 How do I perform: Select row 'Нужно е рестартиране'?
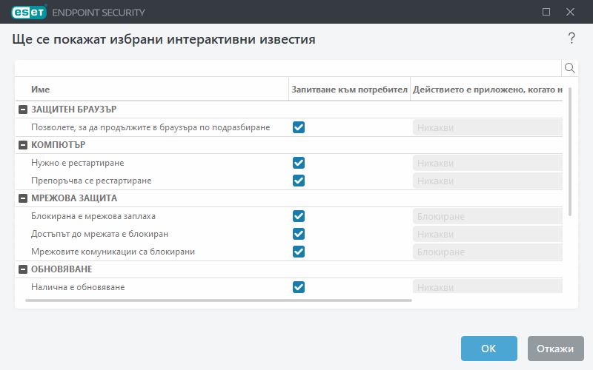289,163
